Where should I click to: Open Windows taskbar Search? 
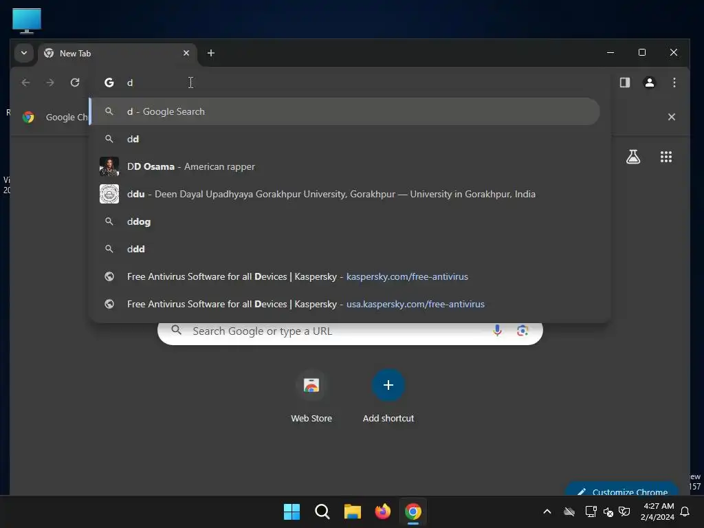tap(322, 511)
